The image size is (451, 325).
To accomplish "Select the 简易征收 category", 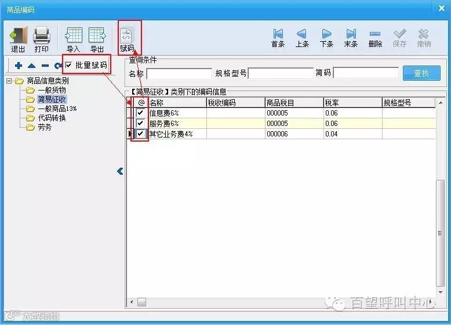I will coord(52,100).
